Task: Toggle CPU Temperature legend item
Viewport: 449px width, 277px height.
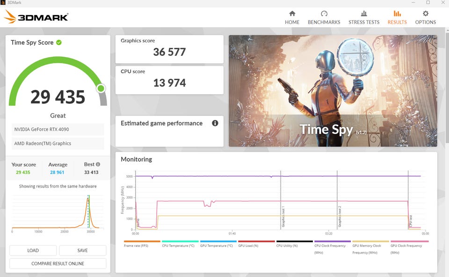Action: (x=180, y=244)
